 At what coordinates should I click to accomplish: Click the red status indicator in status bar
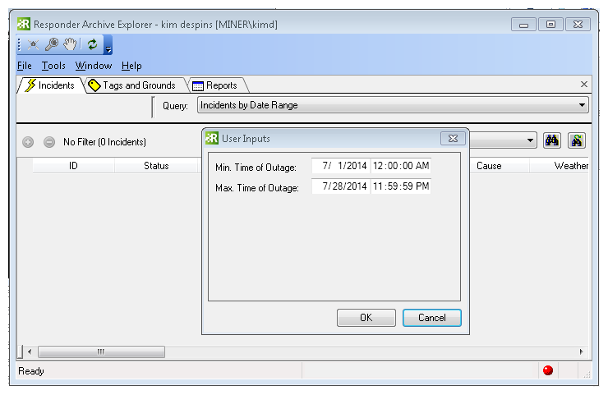[548, 370]
